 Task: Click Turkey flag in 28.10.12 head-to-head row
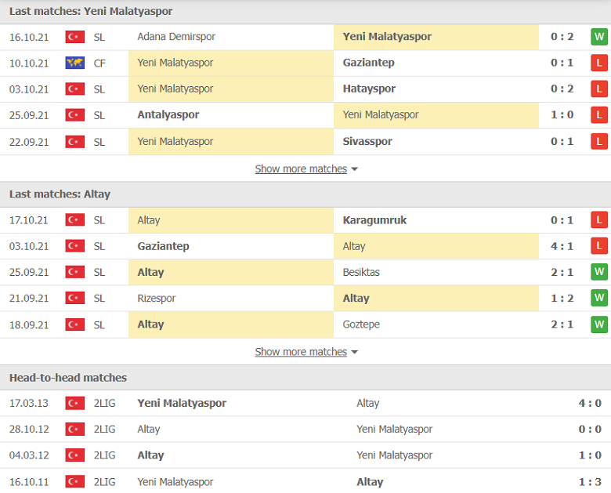75,429
